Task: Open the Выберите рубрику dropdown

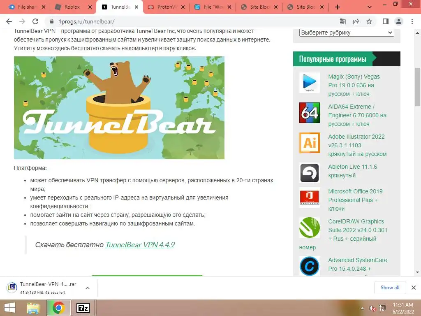Action: (347, 33)
